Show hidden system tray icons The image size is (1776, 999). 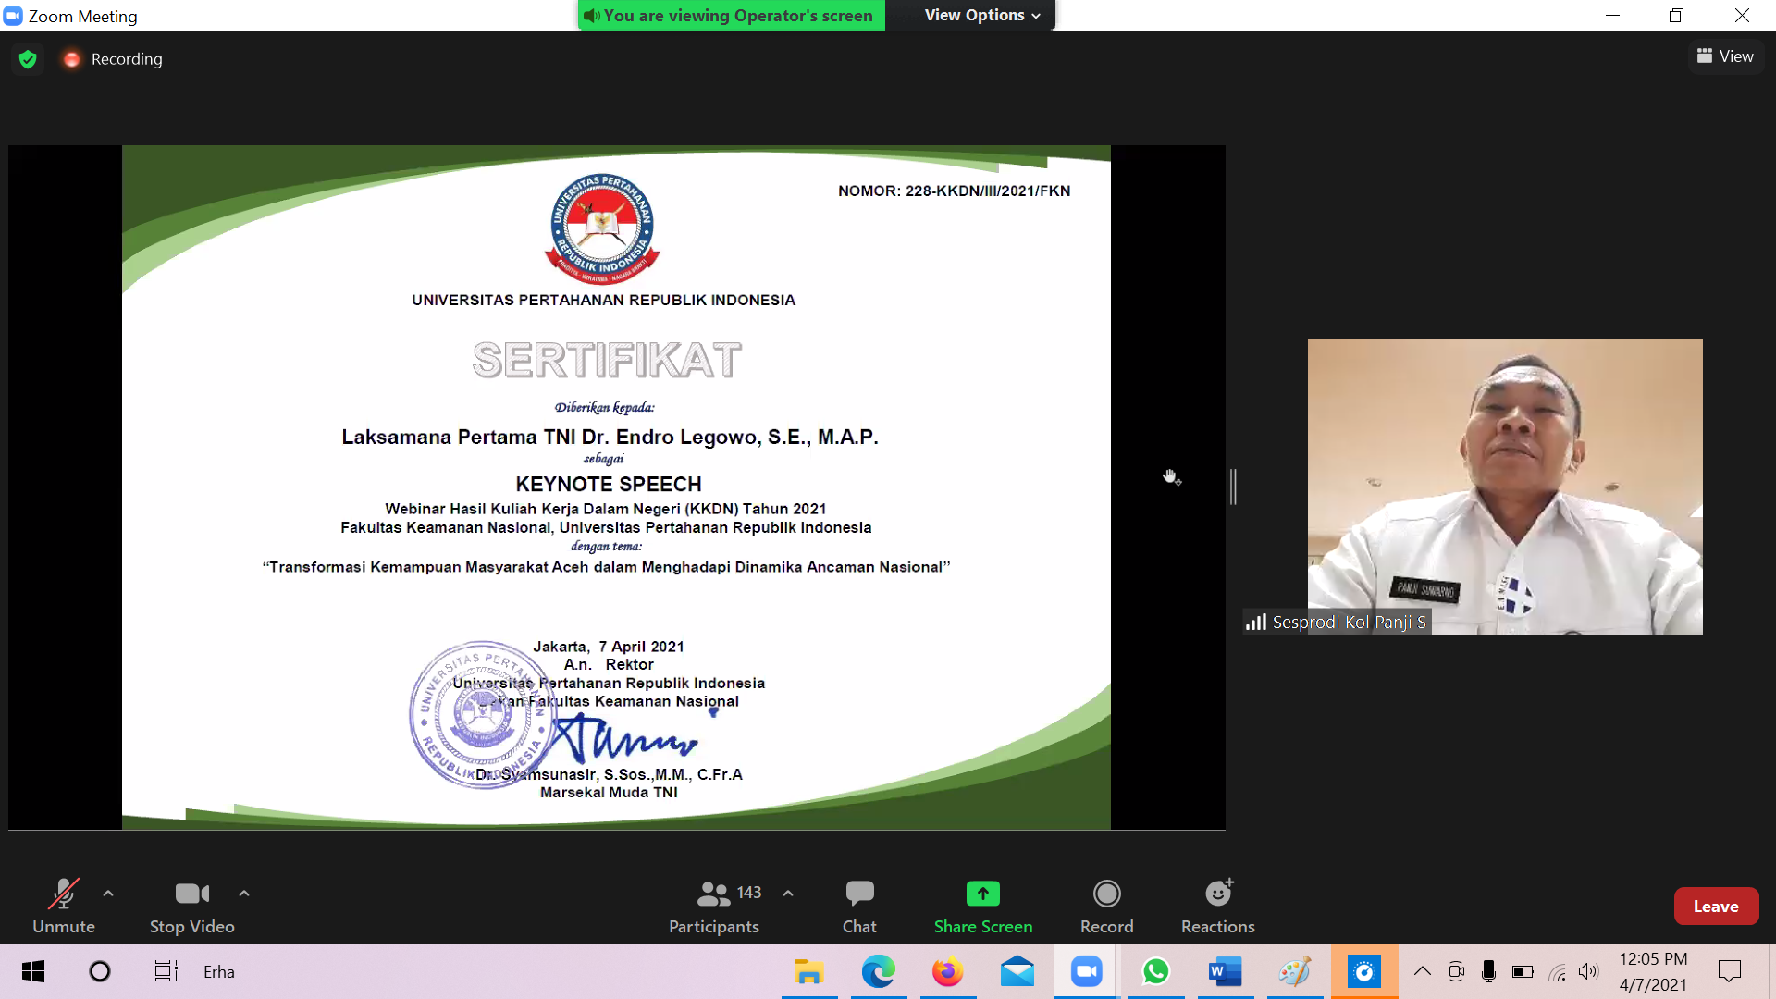1423,971
